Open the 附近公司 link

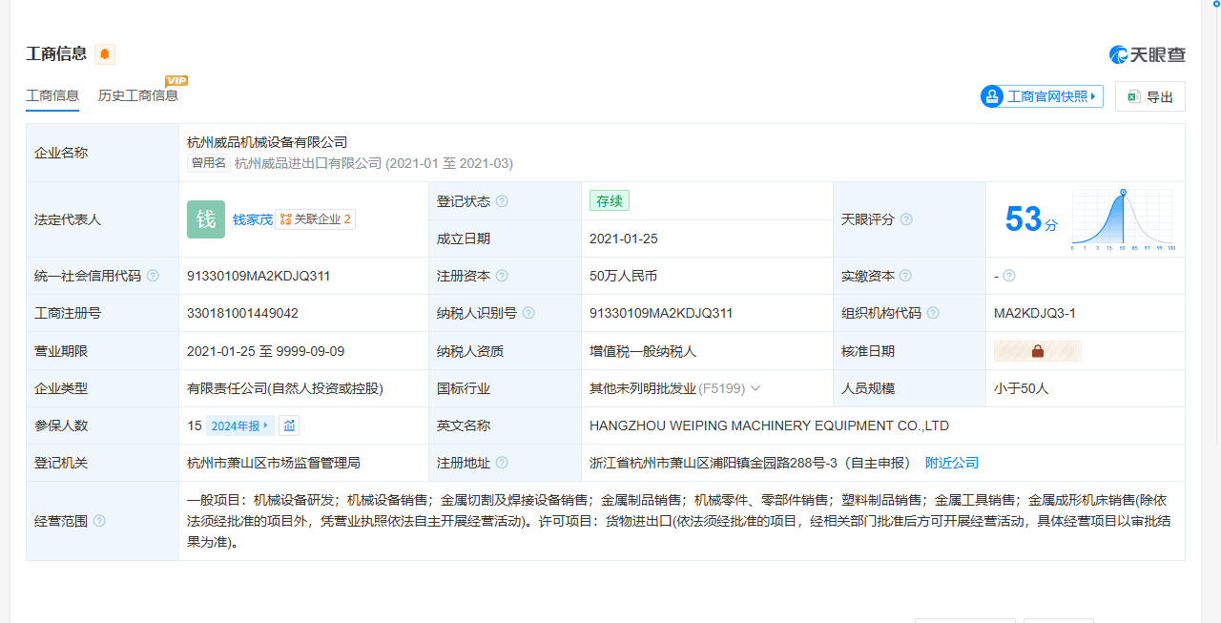click(x=952, y=463)
